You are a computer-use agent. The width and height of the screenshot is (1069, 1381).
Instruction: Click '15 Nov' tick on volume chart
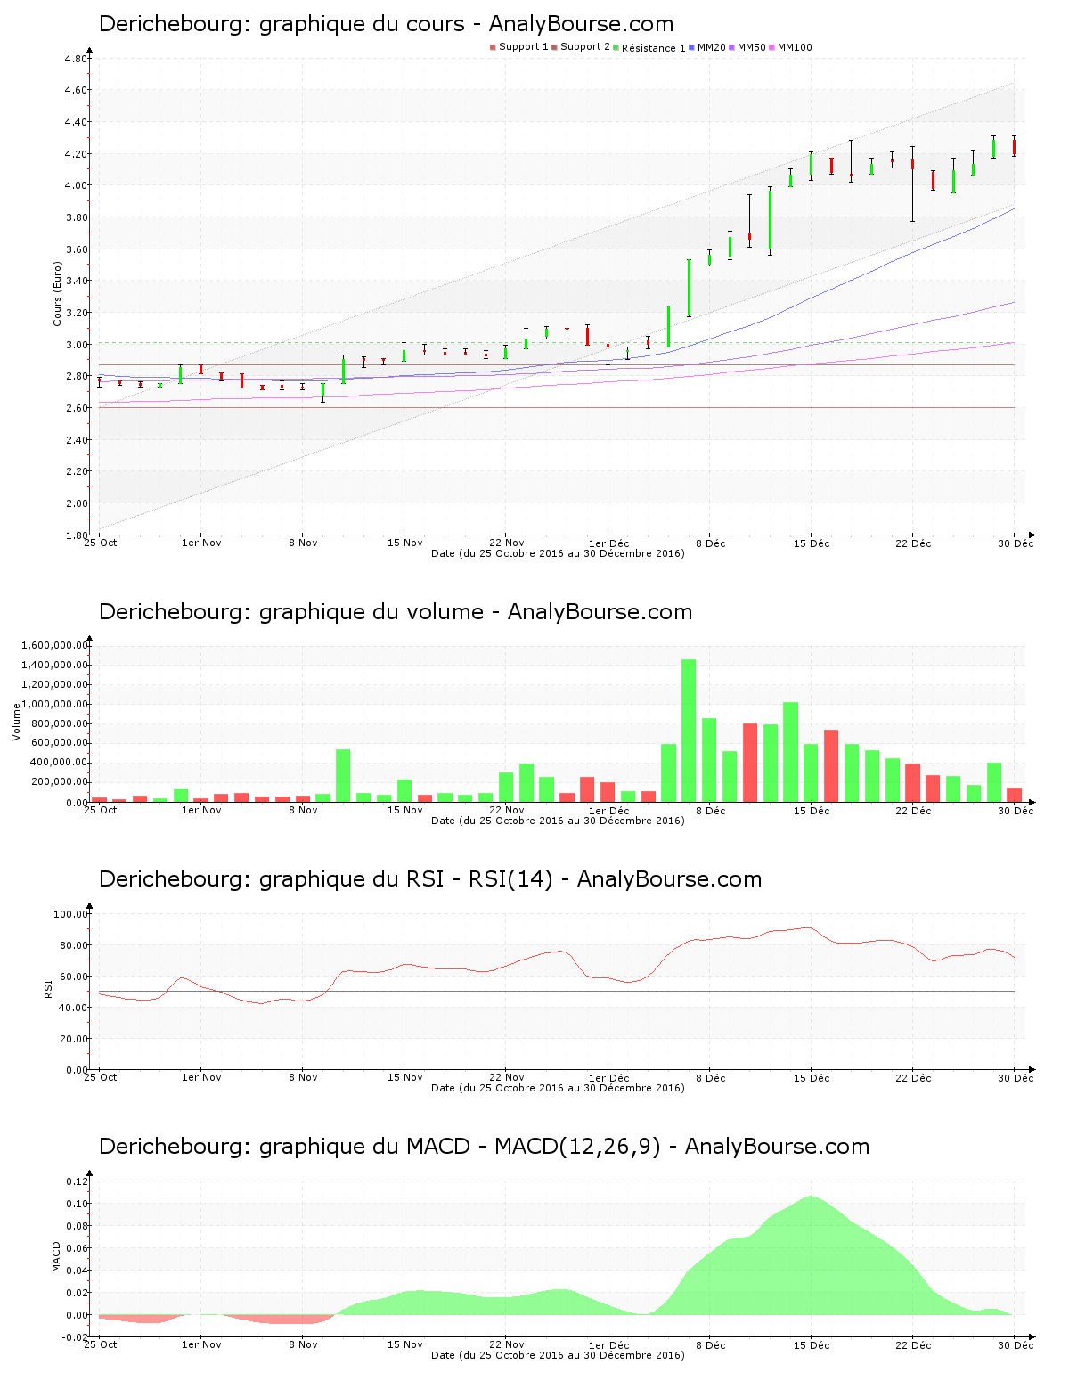tap(404, 810)
